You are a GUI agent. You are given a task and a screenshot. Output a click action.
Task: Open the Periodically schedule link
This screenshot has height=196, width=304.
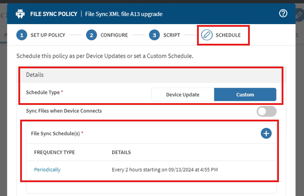47,170
